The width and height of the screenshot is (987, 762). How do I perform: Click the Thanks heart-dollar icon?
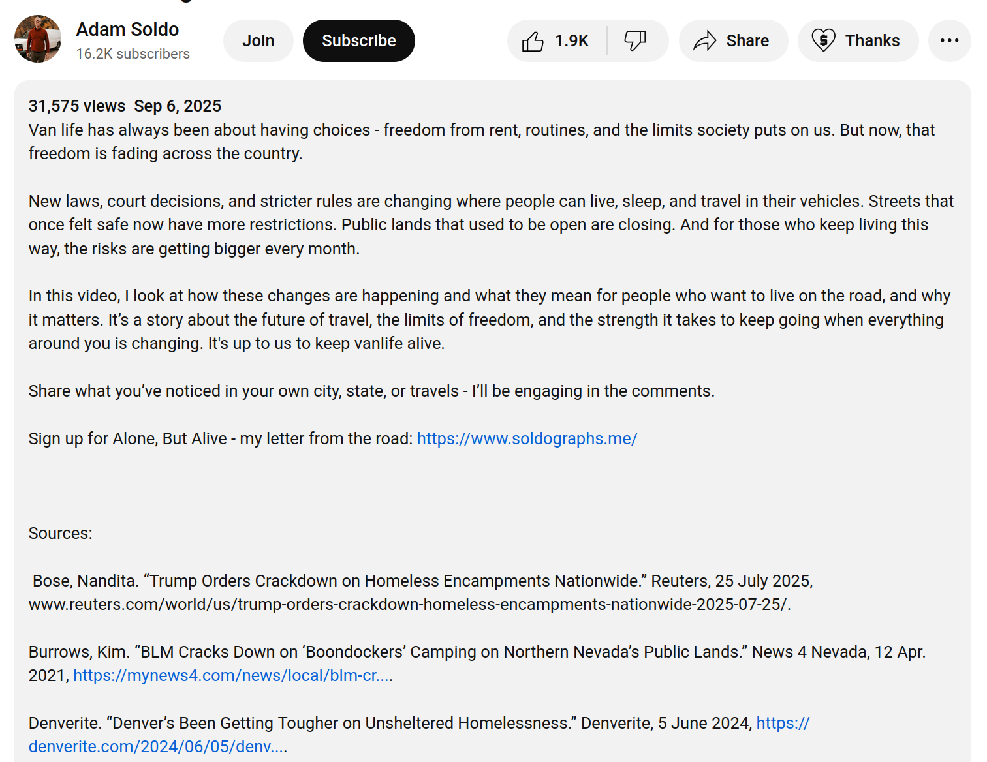(823, 41)
